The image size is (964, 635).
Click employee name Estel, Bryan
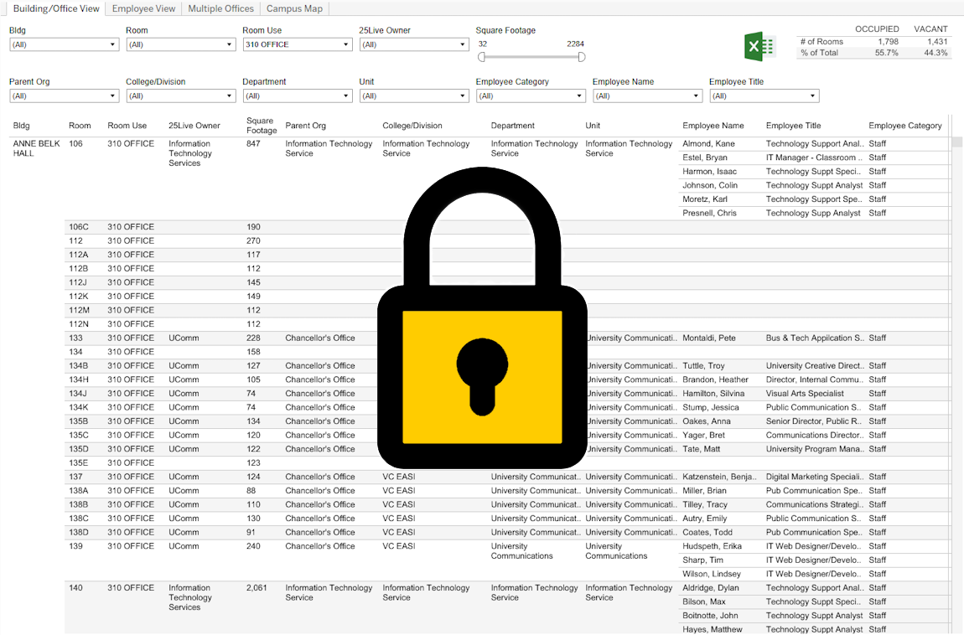point(704,157)
